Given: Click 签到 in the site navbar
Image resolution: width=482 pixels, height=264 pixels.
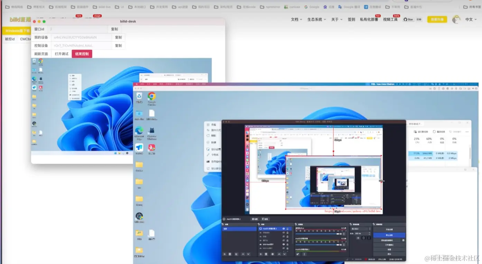Looking at the screenshot, I should point(351,19).
